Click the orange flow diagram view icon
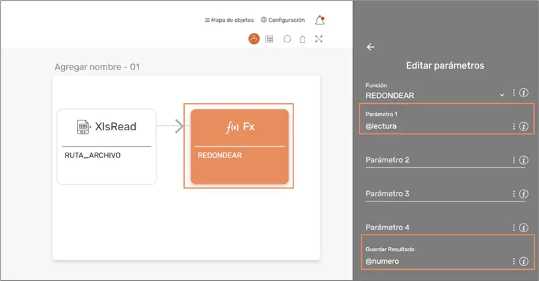Image resolution: width=539 pixels, height=281 pixels. click(x=254, y=39)
